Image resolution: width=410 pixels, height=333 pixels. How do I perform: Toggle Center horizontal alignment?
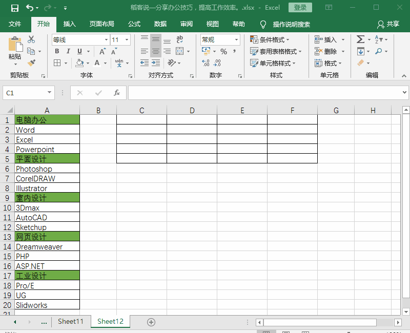tap(156, 51)
